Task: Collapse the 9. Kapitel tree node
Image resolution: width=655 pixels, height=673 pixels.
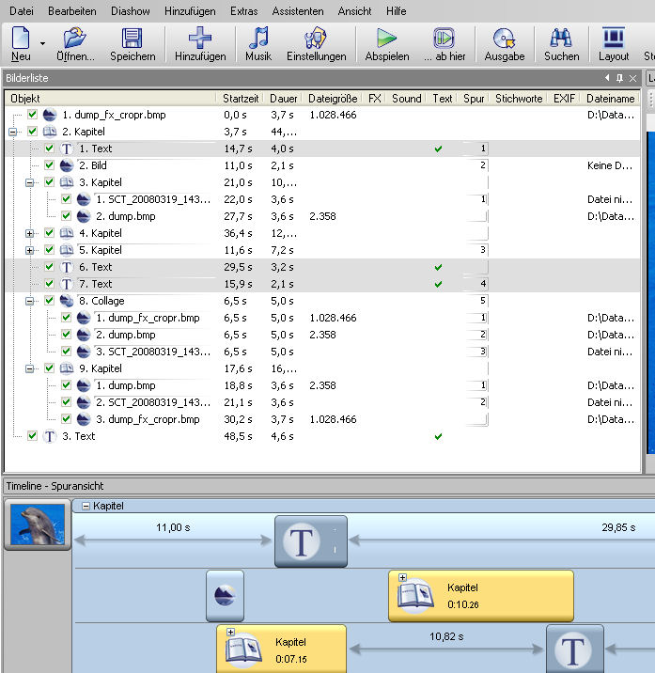Action: [31, 368]
